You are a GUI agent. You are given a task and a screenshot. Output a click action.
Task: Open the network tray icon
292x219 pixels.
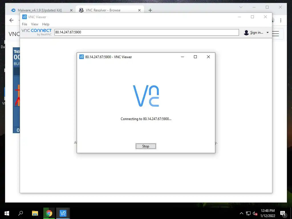coord(248,213)
